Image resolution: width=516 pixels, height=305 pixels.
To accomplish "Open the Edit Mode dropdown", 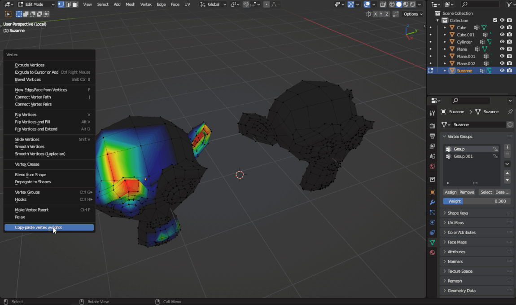I will (x=36, y=4).
